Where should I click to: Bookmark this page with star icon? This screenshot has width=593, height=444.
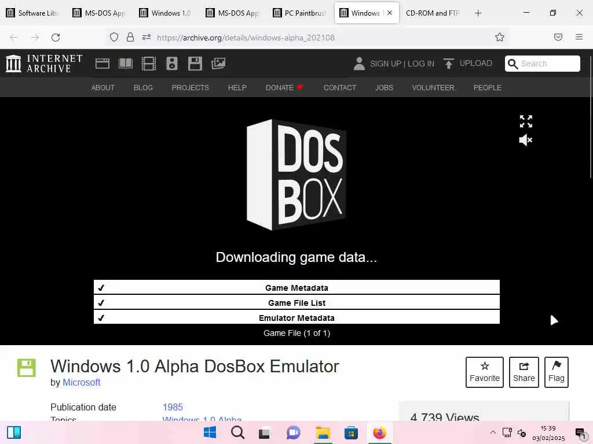pyautogui.click(x=500, y=37)
